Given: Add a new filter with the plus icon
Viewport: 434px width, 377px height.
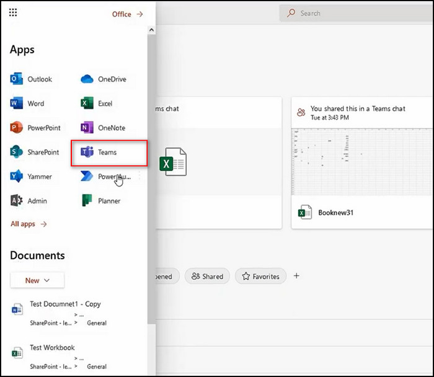Looking at the screenshot, I should 296,276.
